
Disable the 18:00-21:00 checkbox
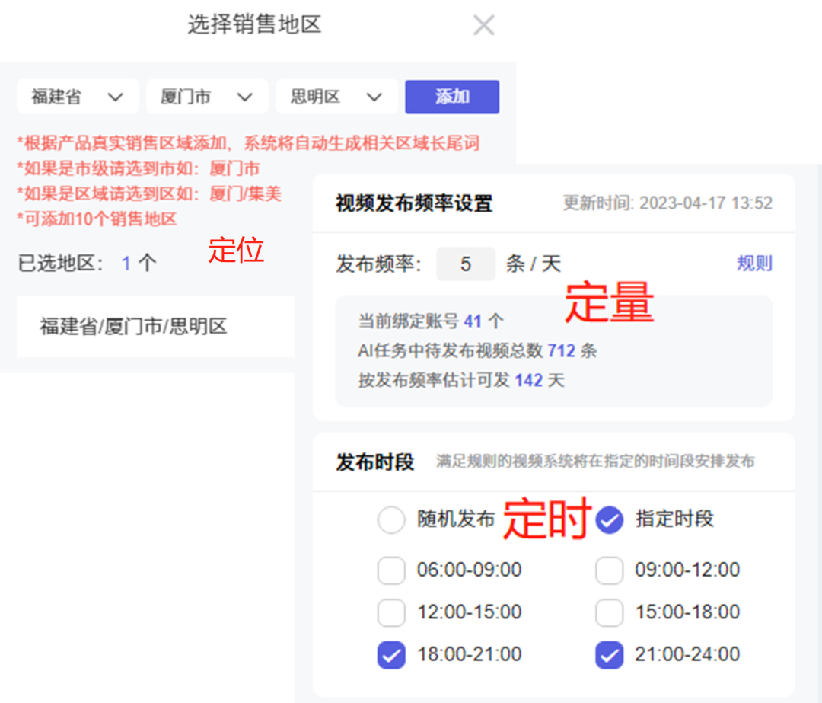(x=391, y=654)
